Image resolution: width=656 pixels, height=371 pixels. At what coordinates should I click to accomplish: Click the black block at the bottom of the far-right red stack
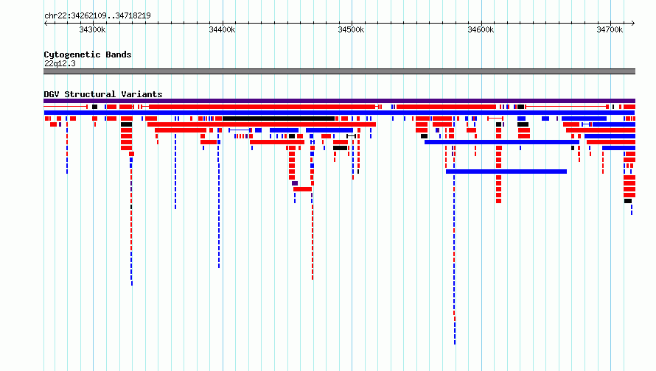(628, 201)
